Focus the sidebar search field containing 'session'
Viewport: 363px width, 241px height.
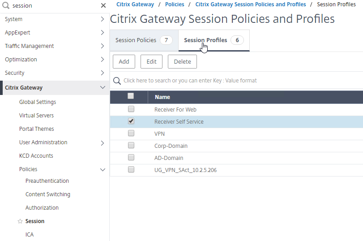tap(55, 5)
